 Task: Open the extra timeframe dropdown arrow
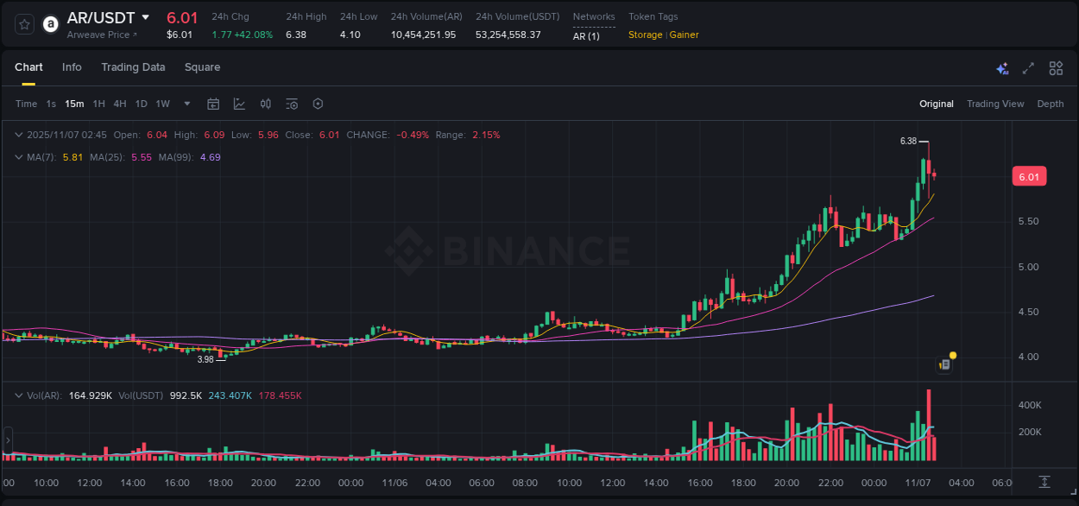pos(186,104)
